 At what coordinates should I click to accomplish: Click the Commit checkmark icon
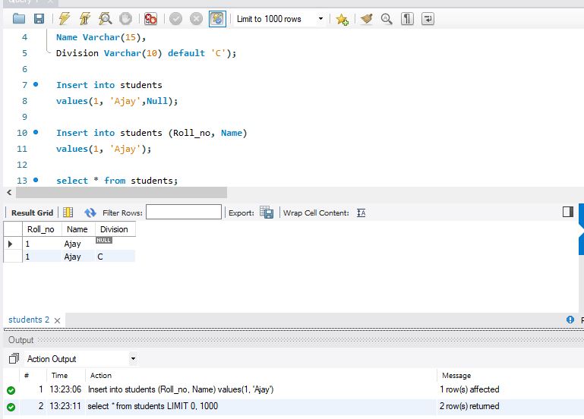pyautogui.click(x=175, y=19)
